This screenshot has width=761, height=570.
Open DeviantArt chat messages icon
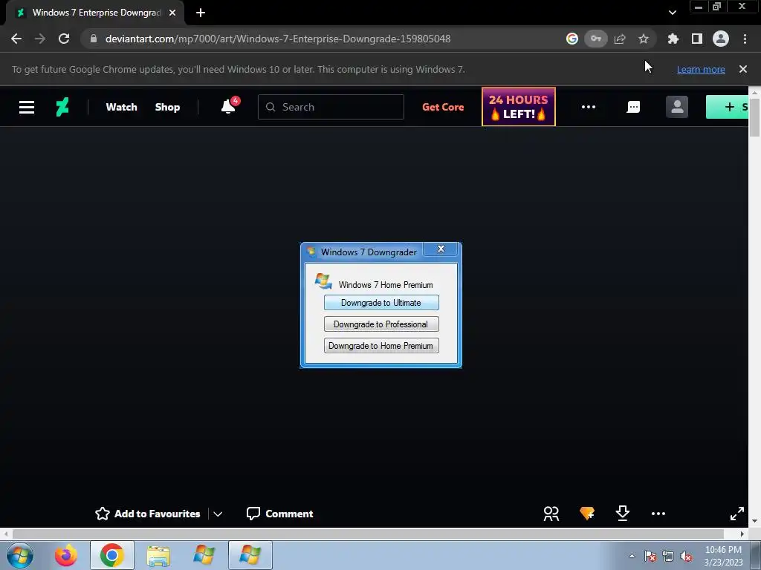coord(633,107)
